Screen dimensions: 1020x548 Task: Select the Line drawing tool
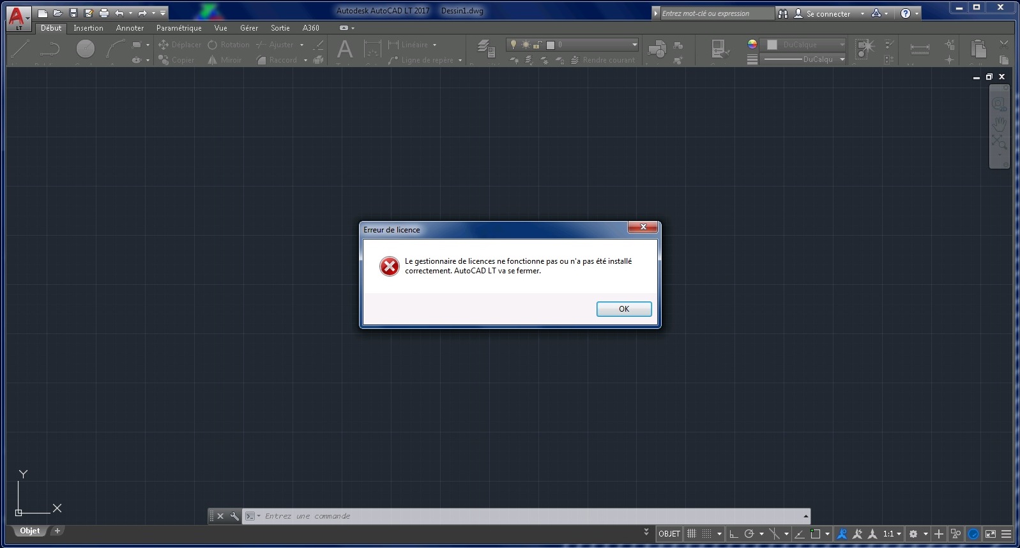[x=20, y=49]
